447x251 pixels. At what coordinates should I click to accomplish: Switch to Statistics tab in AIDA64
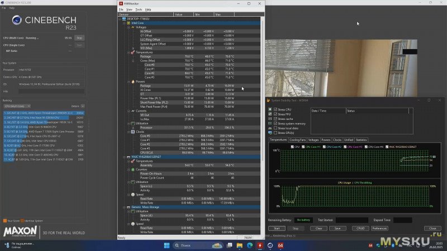(361, 140)
